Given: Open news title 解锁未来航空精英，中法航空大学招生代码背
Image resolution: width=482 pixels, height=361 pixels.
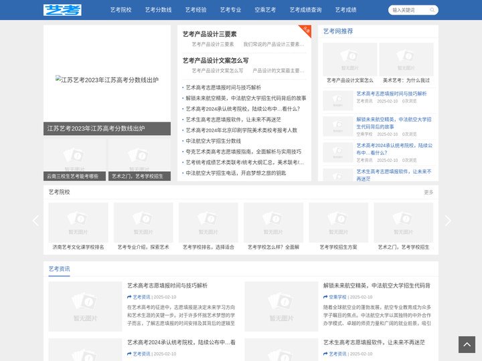Looking at the screenshot, I should [x=376, y=286].
